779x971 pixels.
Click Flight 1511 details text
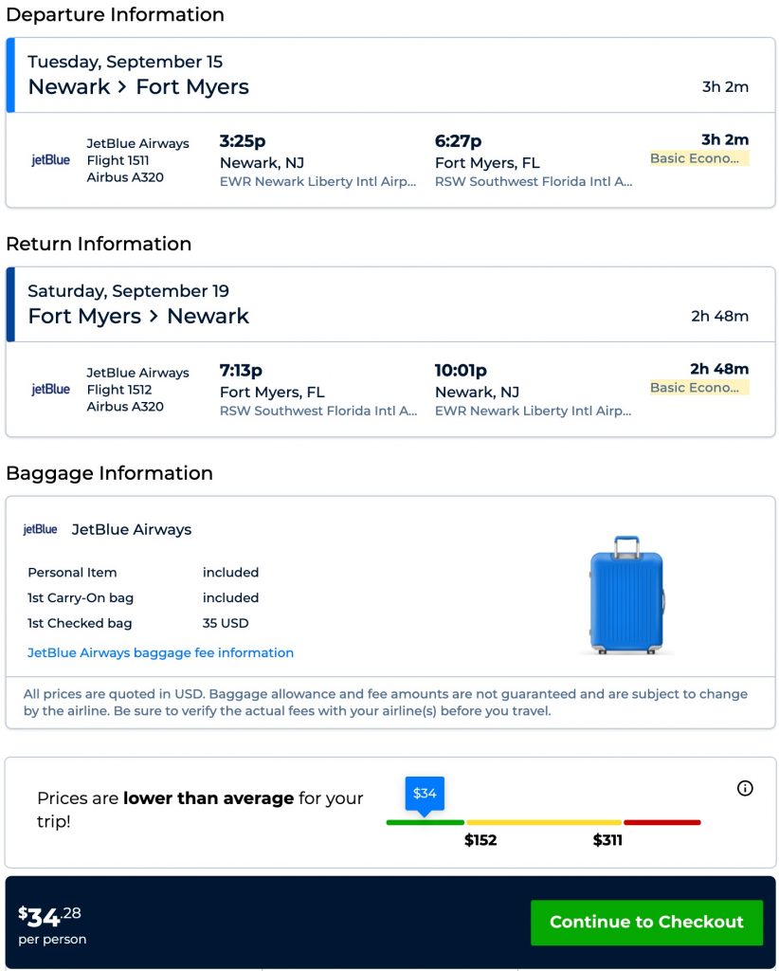click(118, 160)
